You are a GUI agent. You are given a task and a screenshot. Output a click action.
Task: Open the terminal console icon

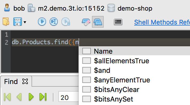118,22
